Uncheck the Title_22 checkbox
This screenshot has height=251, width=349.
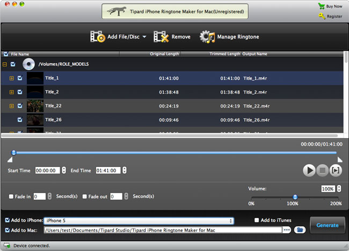coord(20,105)
